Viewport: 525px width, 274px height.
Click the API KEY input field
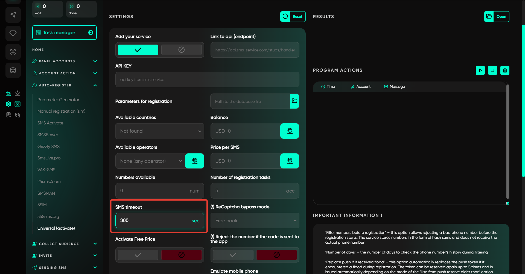tap(207, 80)
